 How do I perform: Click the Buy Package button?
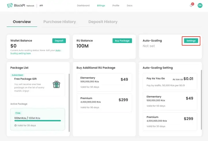point(122,41)
